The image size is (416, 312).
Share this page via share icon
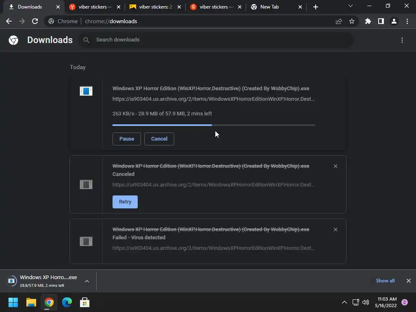click(338, 21)
